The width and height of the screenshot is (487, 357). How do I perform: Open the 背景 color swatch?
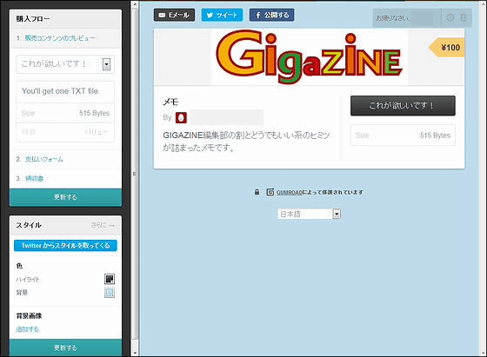tap(110, 293)
